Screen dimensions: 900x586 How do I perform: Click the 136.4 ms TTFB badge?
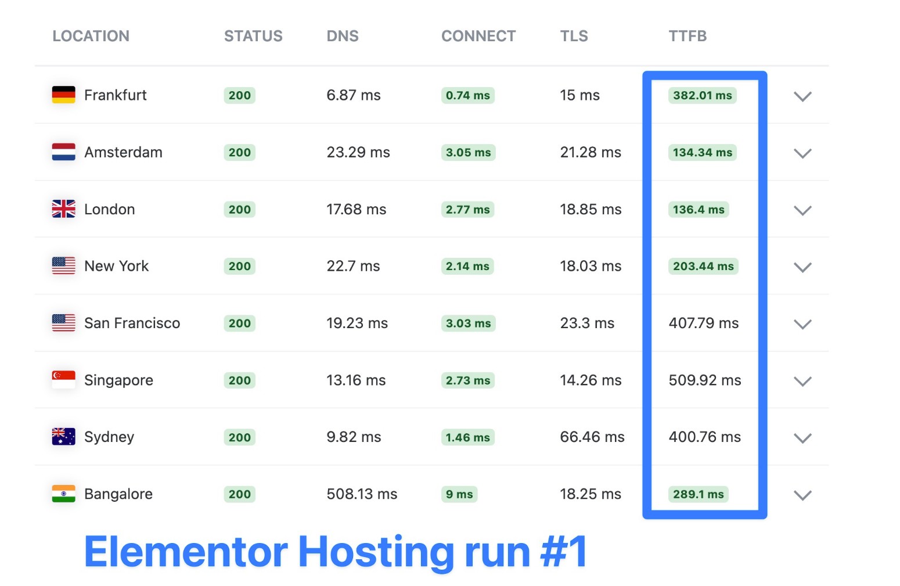pos(699,209)
